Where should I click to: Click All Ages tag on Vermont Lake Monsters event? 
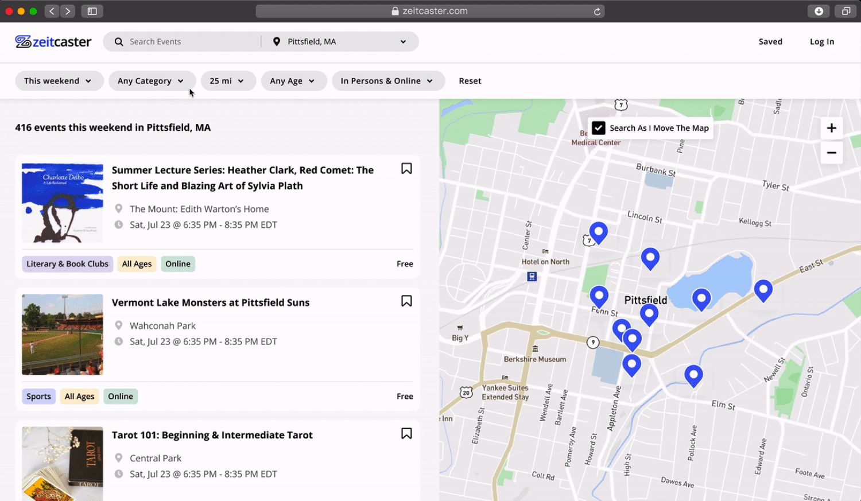click(x=79, y=397)
